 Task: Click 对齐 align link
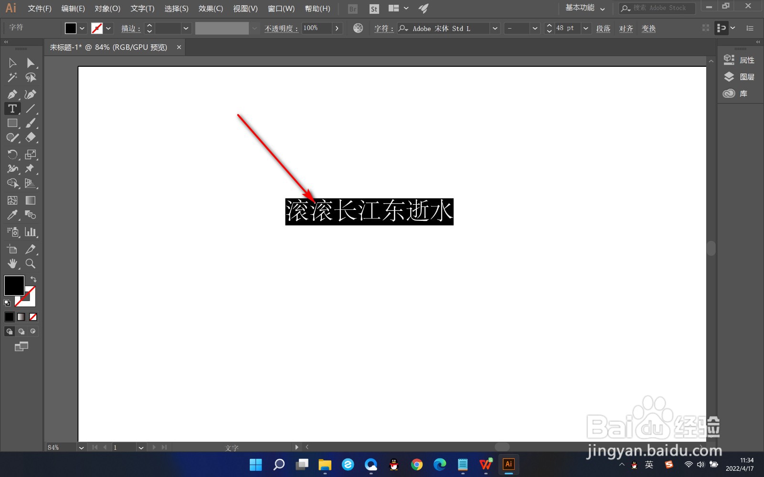coord(626,29)
